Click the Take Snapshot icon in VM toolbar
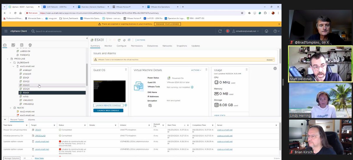 (x=129, y=40)
